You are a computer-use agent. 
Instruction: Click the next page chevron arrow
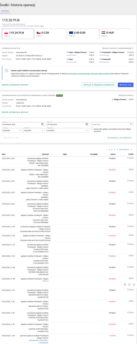point(131,149)
